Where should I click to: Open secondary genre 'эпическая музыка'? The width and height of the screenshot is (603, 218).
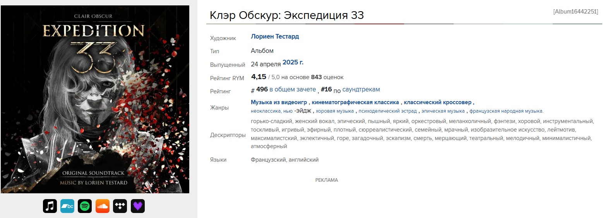443,111
